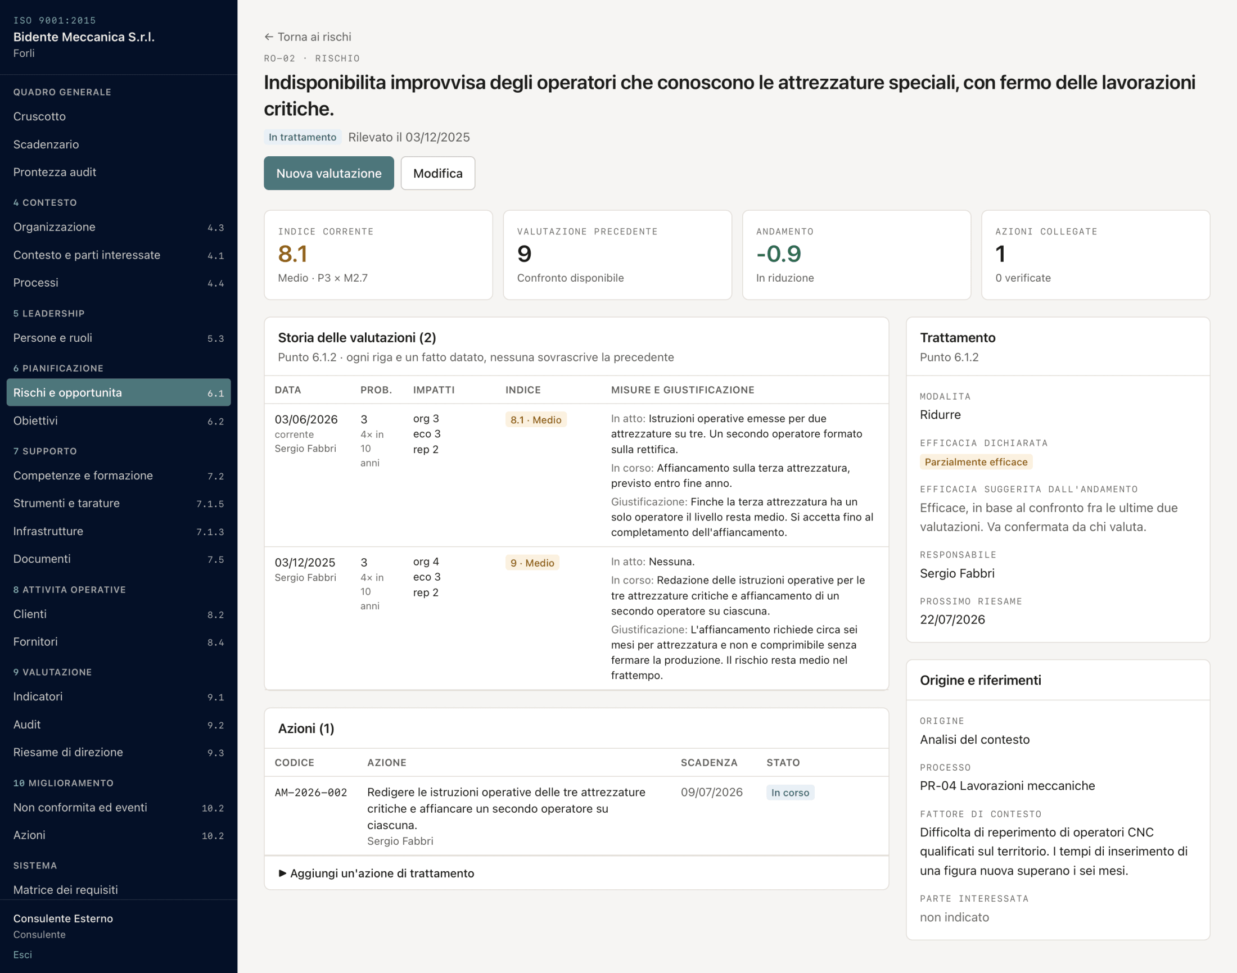Open Contesto e parti interessate

[119, 255]
